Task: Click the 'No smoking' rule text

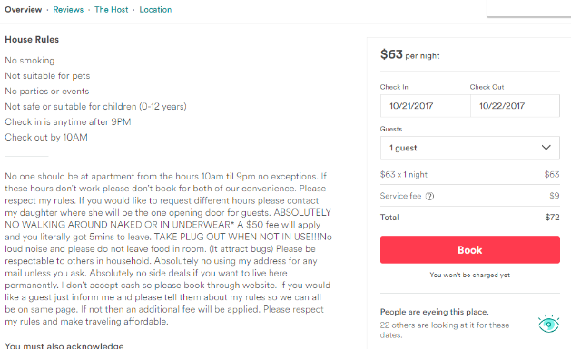Action: pyautogui.click(x=30, y=61)
